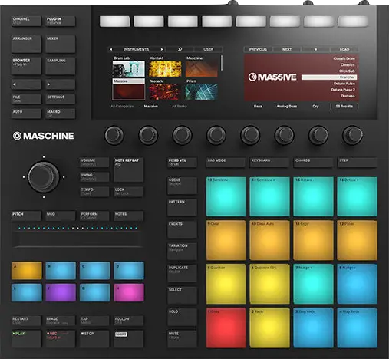
Task: Tap pad 7 Nudge
Action: point(313,284)
